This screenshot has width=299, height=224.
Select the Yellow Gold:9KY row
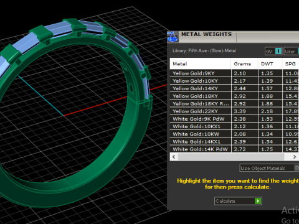click(x=234, y=73)
